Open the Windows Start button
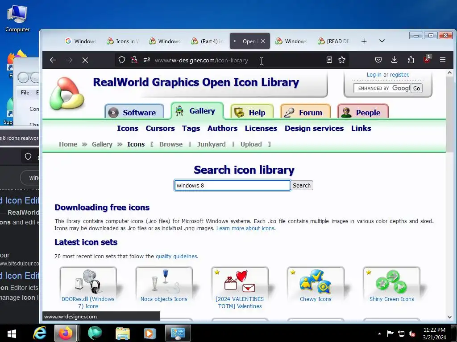This screenshot has width=457, height=342. click(x=11, y=334)
